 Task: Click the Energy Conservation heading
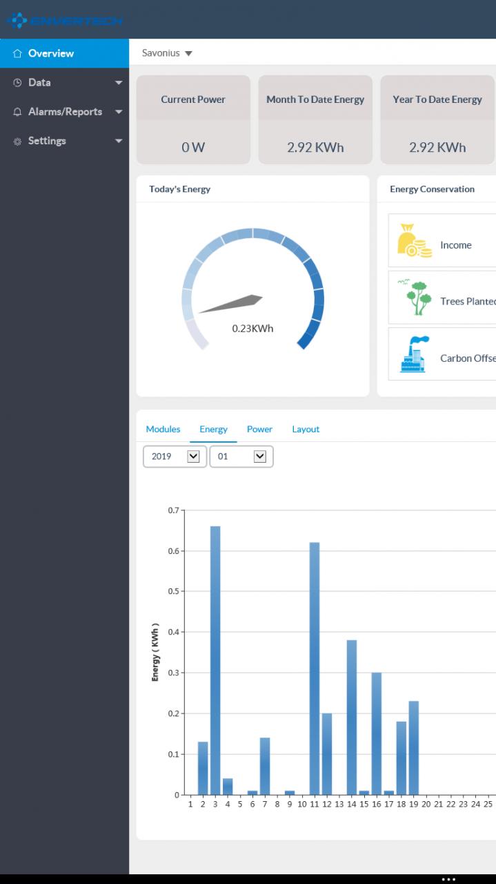coord(433,189)
